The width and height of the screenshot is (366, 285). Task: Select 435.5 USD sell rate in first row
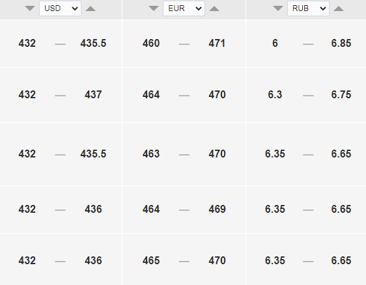(x=93, y=44)
